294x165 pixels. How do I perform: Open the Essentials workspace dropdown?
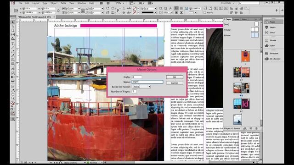tap(228, 3)
